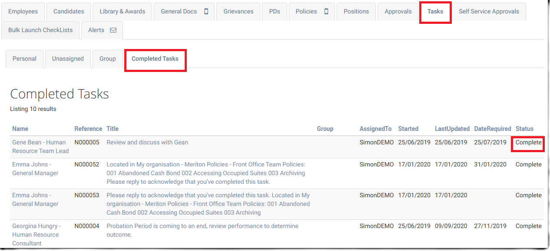
Task: Click the envelope icon on Alerts tab
Action: (113, 30)
